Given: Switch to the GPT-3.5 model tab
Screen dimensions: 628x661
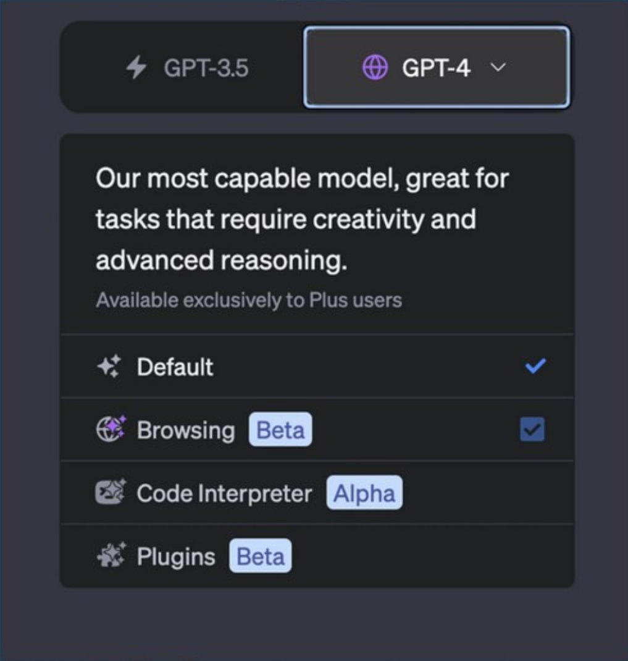Looking at the screenshot, I should (185, 68).
